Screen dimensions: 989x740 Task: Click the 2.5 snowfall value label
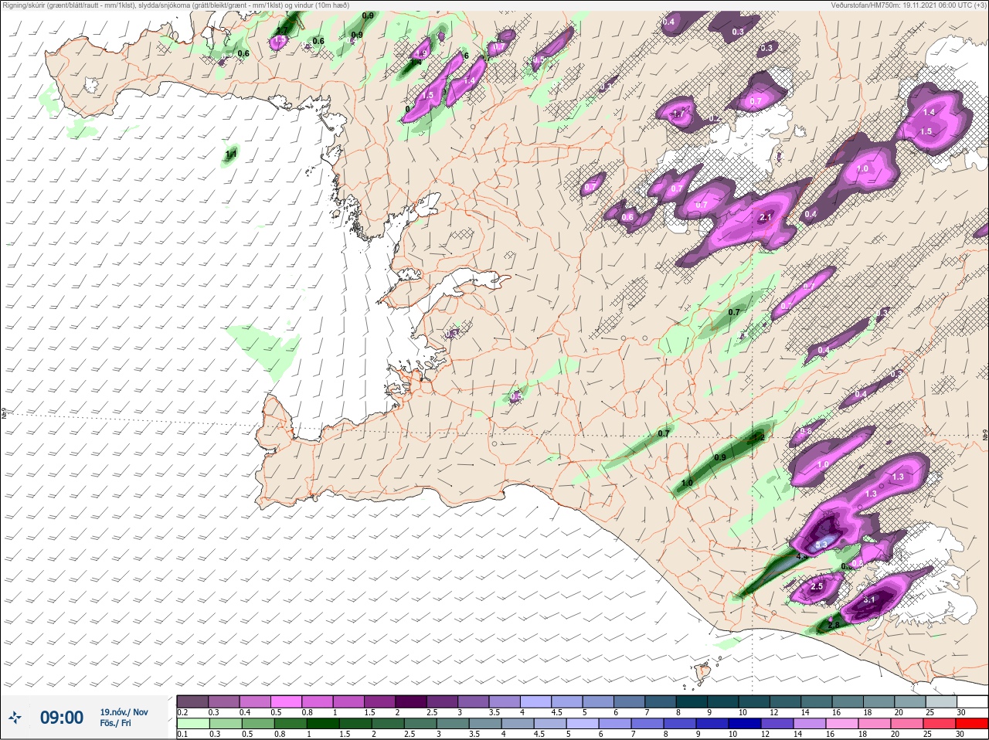click(817, 587)
